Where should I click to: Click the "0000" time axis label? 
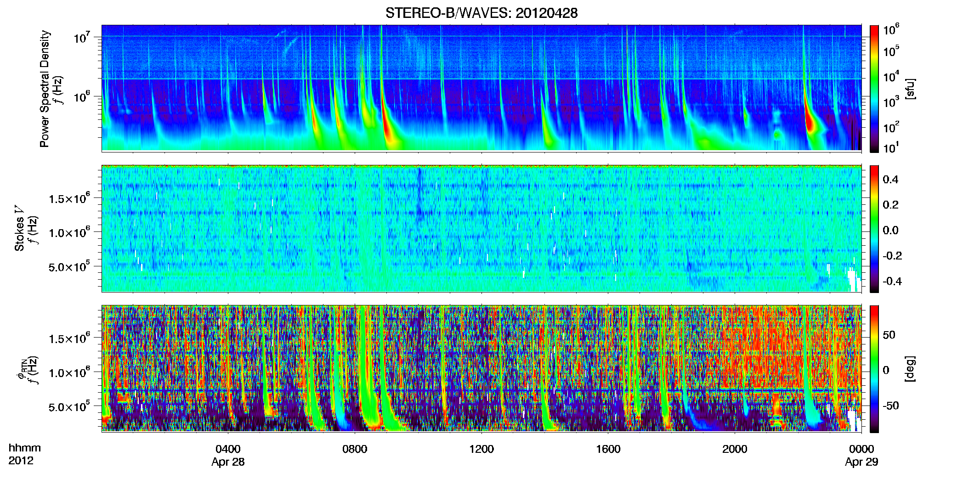coord(861,449)
